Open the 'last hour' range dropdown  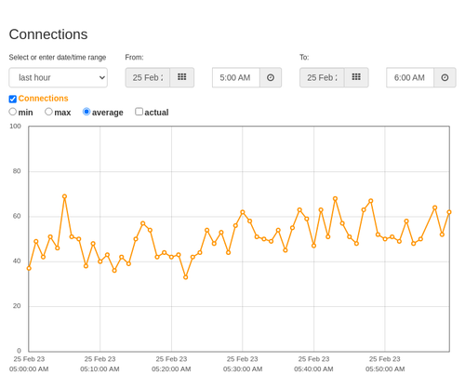click(59, 77)
